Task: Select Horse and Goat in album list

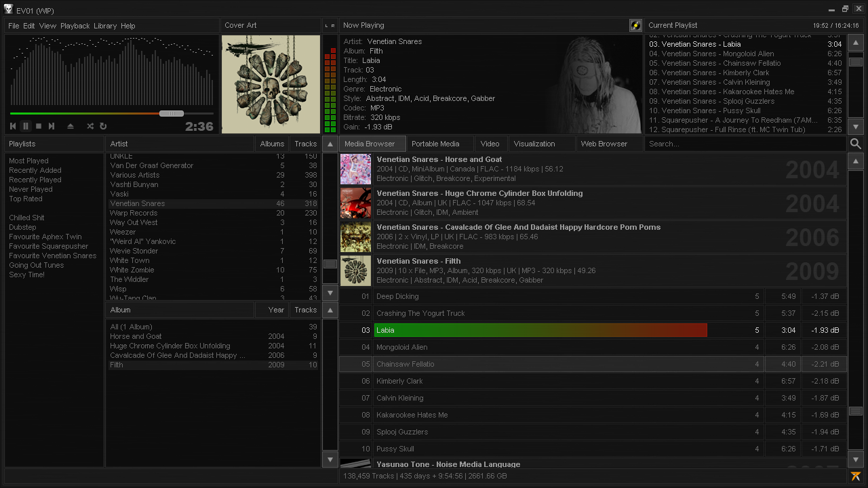Action: (213, 336)
